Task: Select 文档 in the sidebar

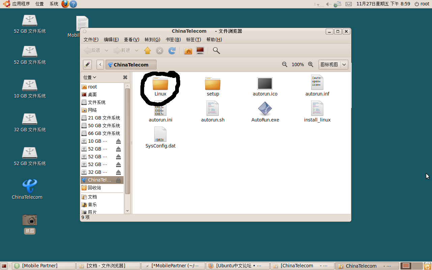Action: pos(102,197)
